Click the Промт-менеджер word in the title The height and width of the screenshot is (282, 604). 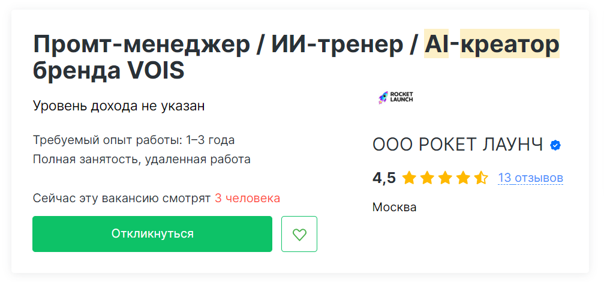point(142,45)
